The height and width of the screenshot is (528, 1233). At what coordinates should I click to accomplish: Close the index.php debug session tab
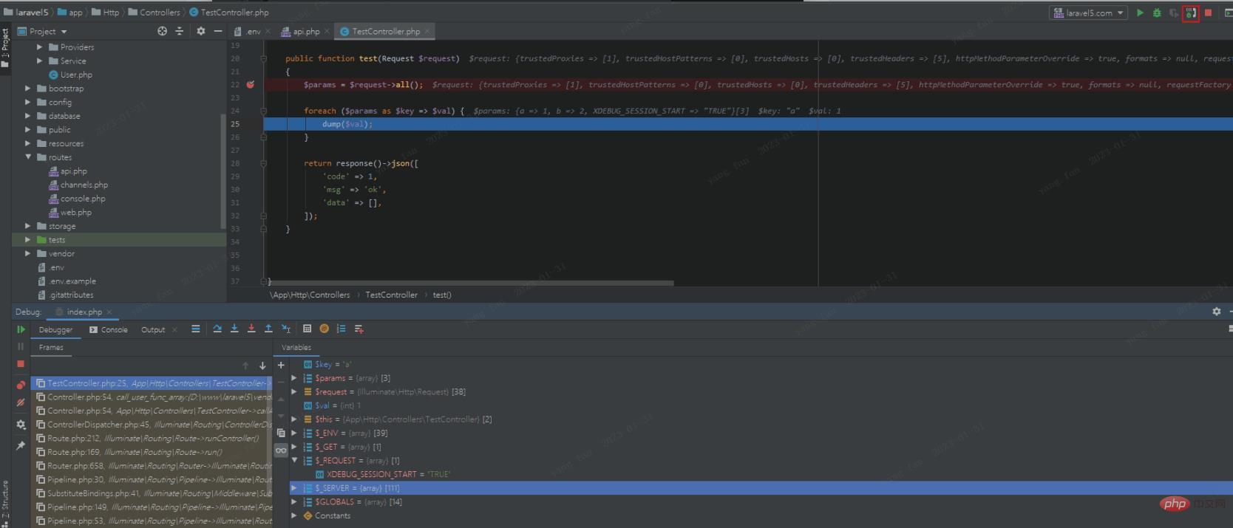click(109, 312)
